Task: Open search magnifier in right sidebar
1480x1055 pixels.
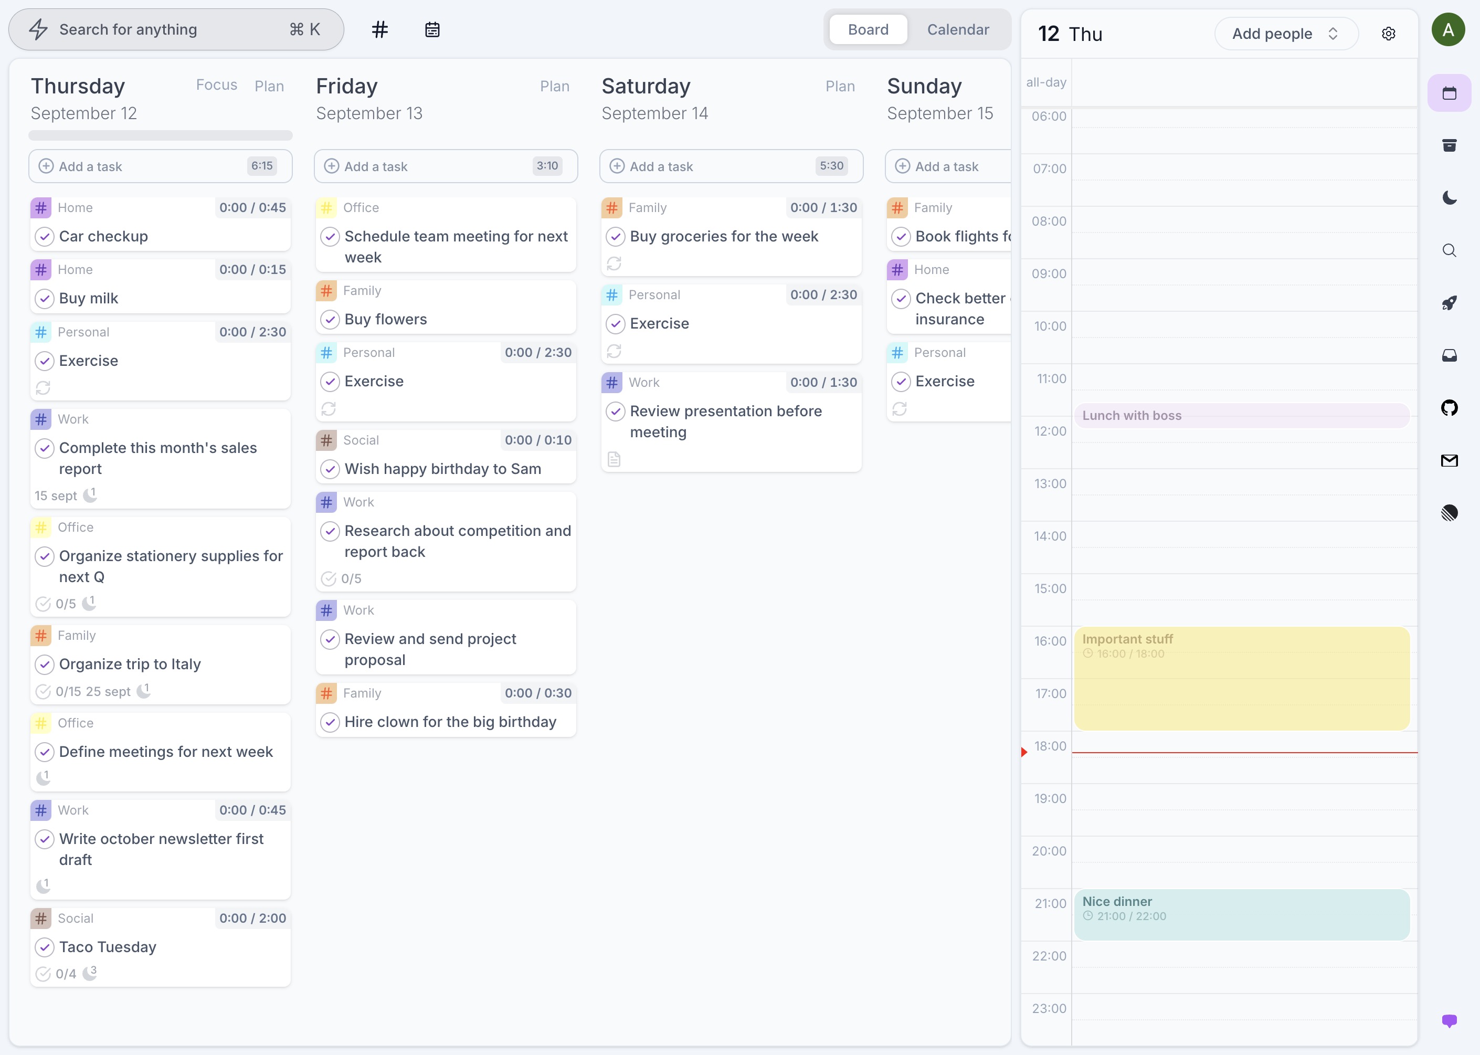Action: [1450, 251]
